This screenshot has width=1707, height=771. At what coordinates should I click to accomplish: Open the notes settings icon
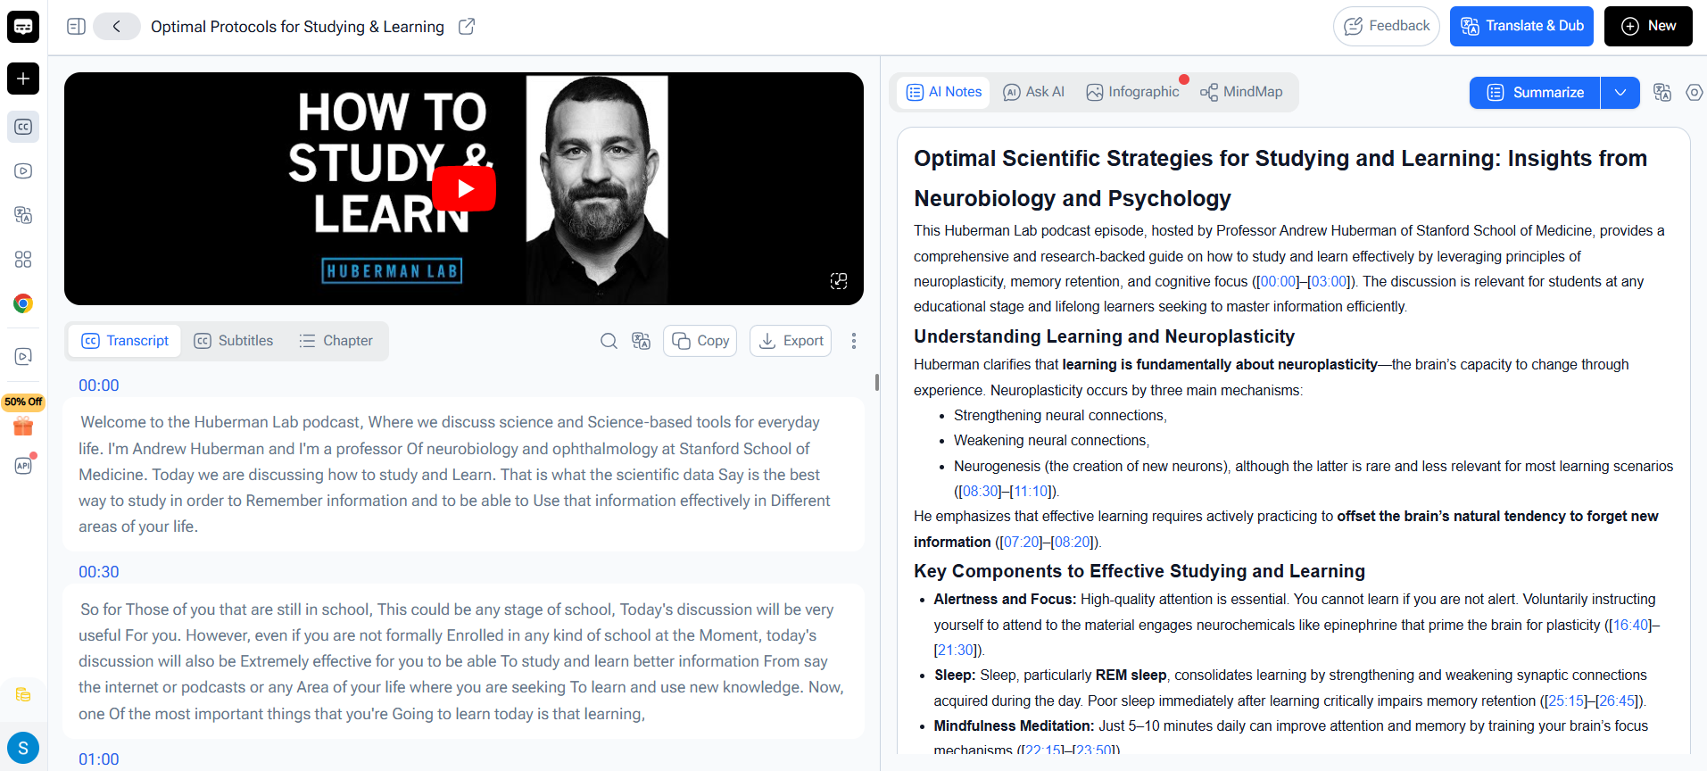coord(1695,93)
